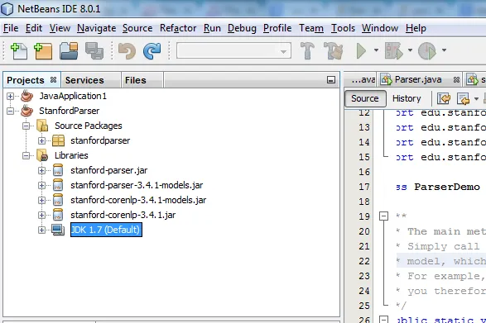
Task: Select stanford-parser-3.4.1-models.jar library
Action: coord(137,185)
